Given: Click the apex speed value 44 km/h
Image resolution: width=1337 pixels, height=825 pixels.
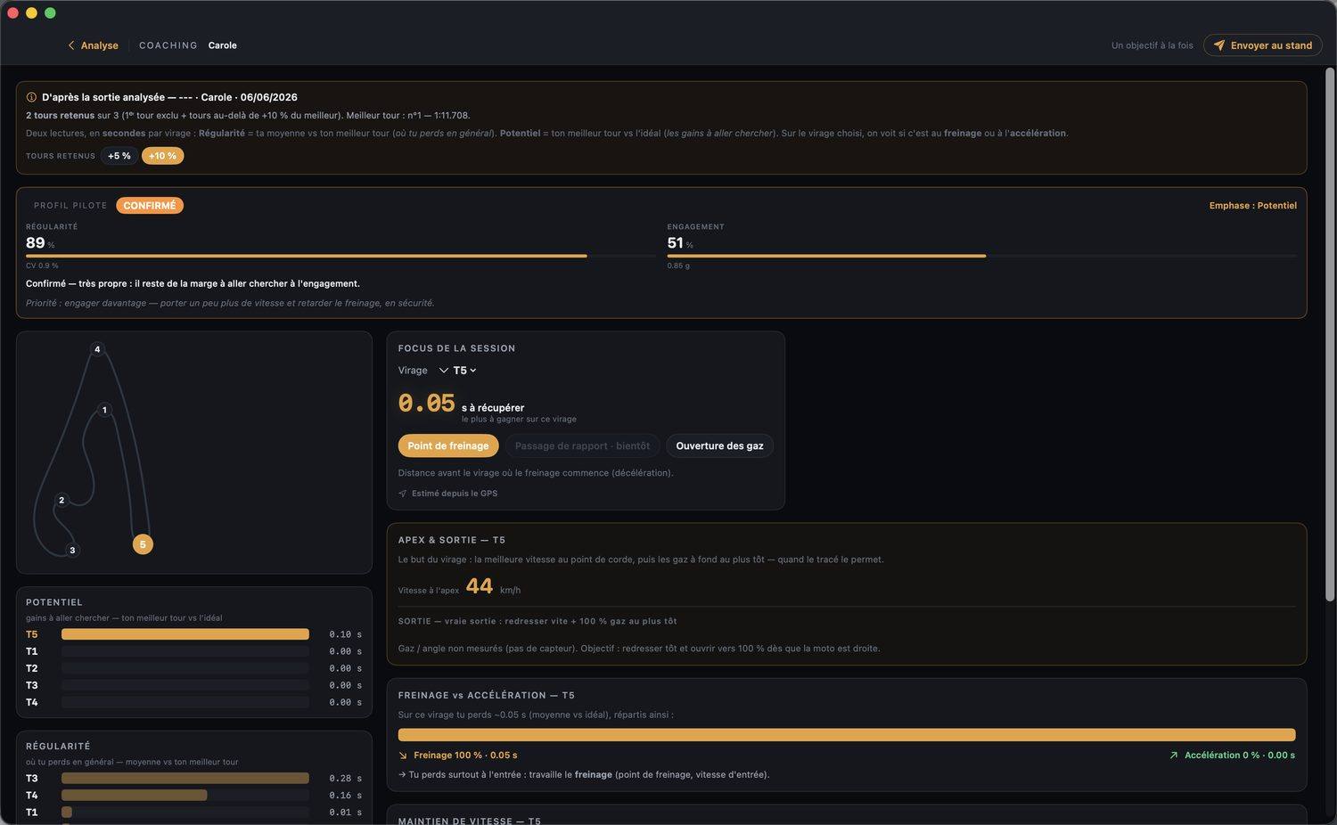Looking at the screenshot, I should click(480, 586).
